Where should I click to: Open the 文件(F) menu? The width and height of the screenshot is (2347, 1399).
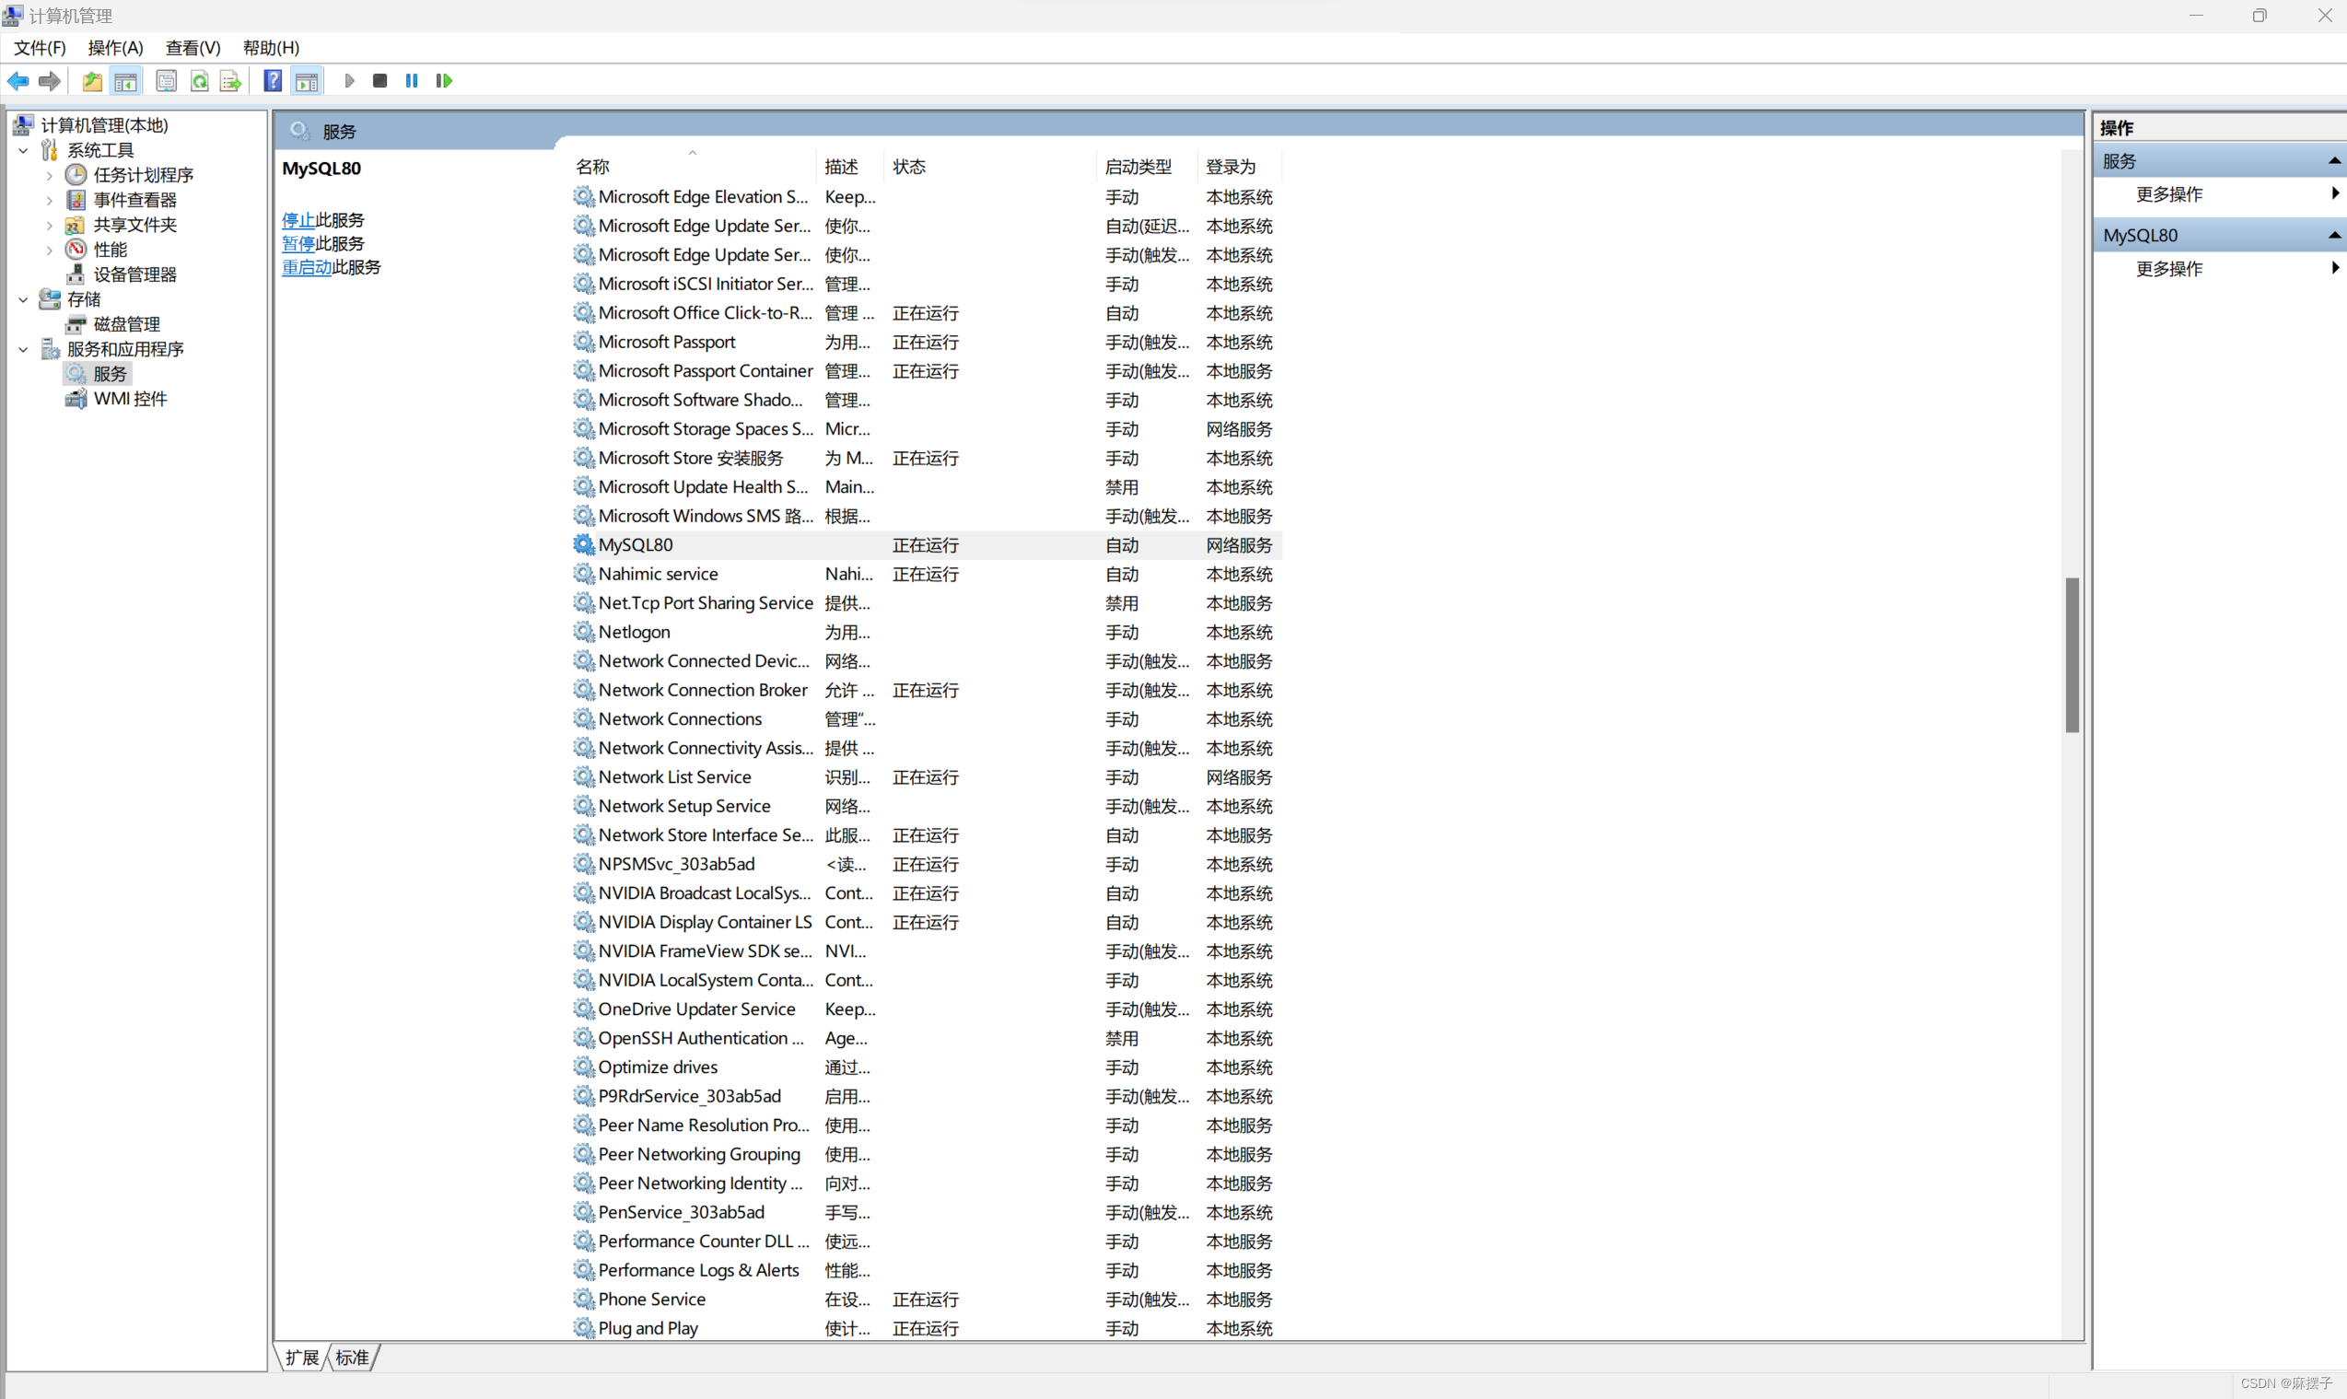[x=40, y=47]
